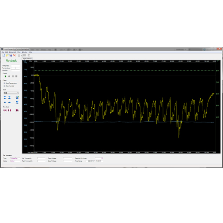
Task: Open the Document menu
Action: click(x=13, y=52)
